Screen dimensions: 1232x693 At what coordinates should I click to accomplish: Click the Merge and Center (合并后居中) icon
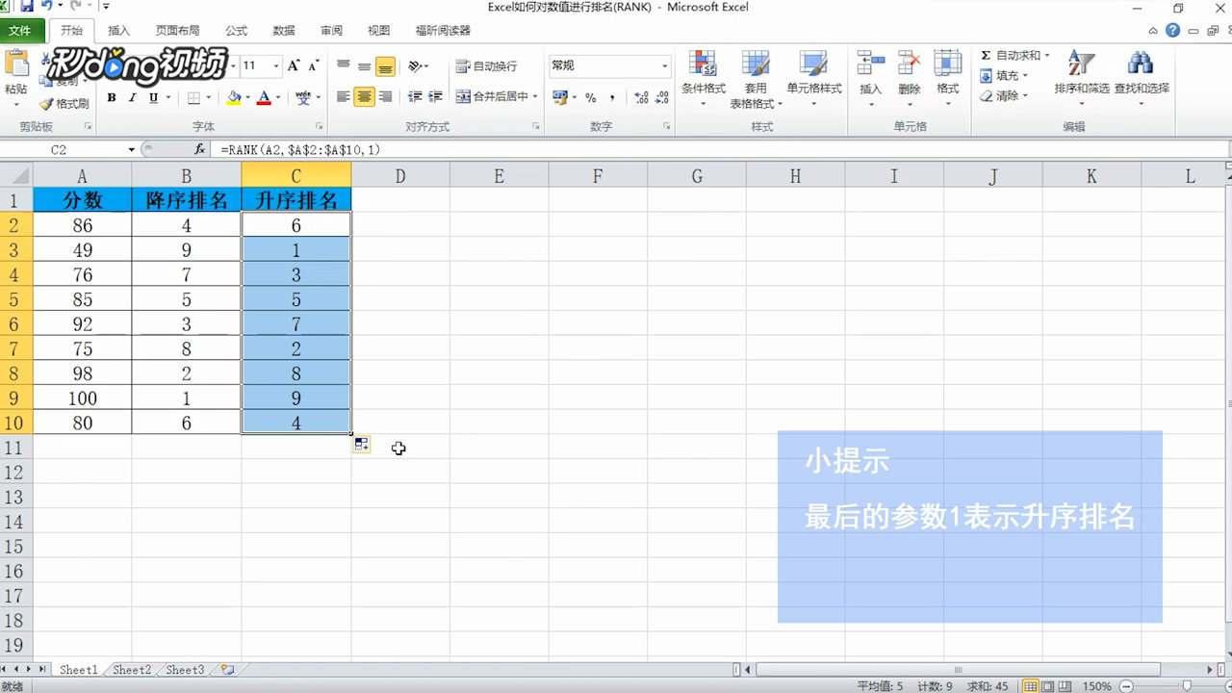click(462, 97)
